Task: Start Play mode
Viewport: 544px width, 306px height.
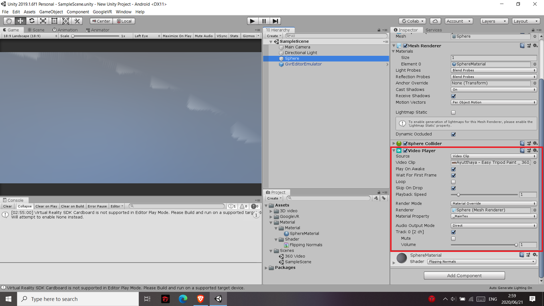Action: pos(253,21)
